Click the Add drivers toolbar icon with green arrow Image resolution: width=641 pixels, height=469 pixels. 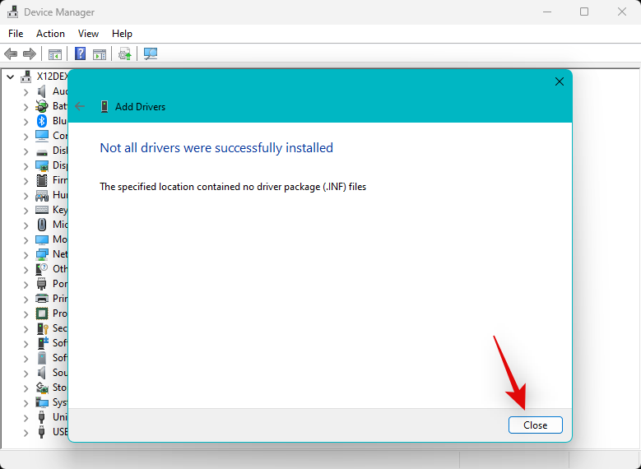click(x=125, y=54)
